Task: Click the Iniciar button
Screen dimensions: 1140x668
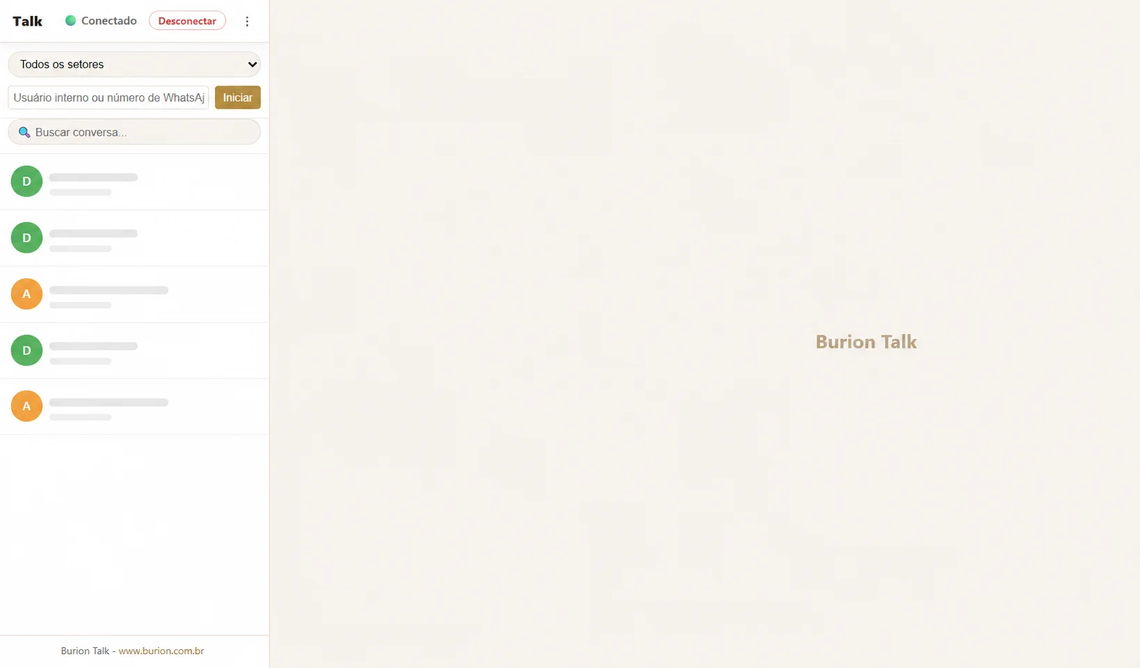Action: pos(238,97)
